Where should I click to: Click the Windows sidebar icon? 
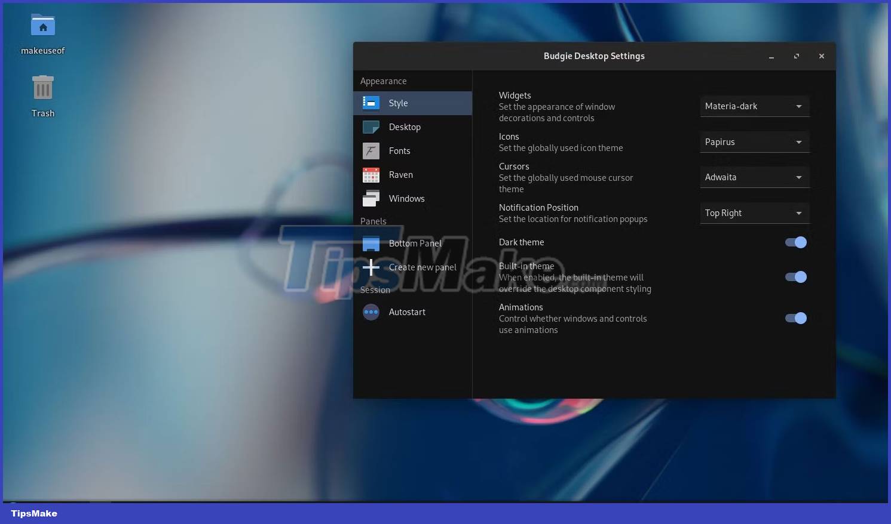coord(371,199)
